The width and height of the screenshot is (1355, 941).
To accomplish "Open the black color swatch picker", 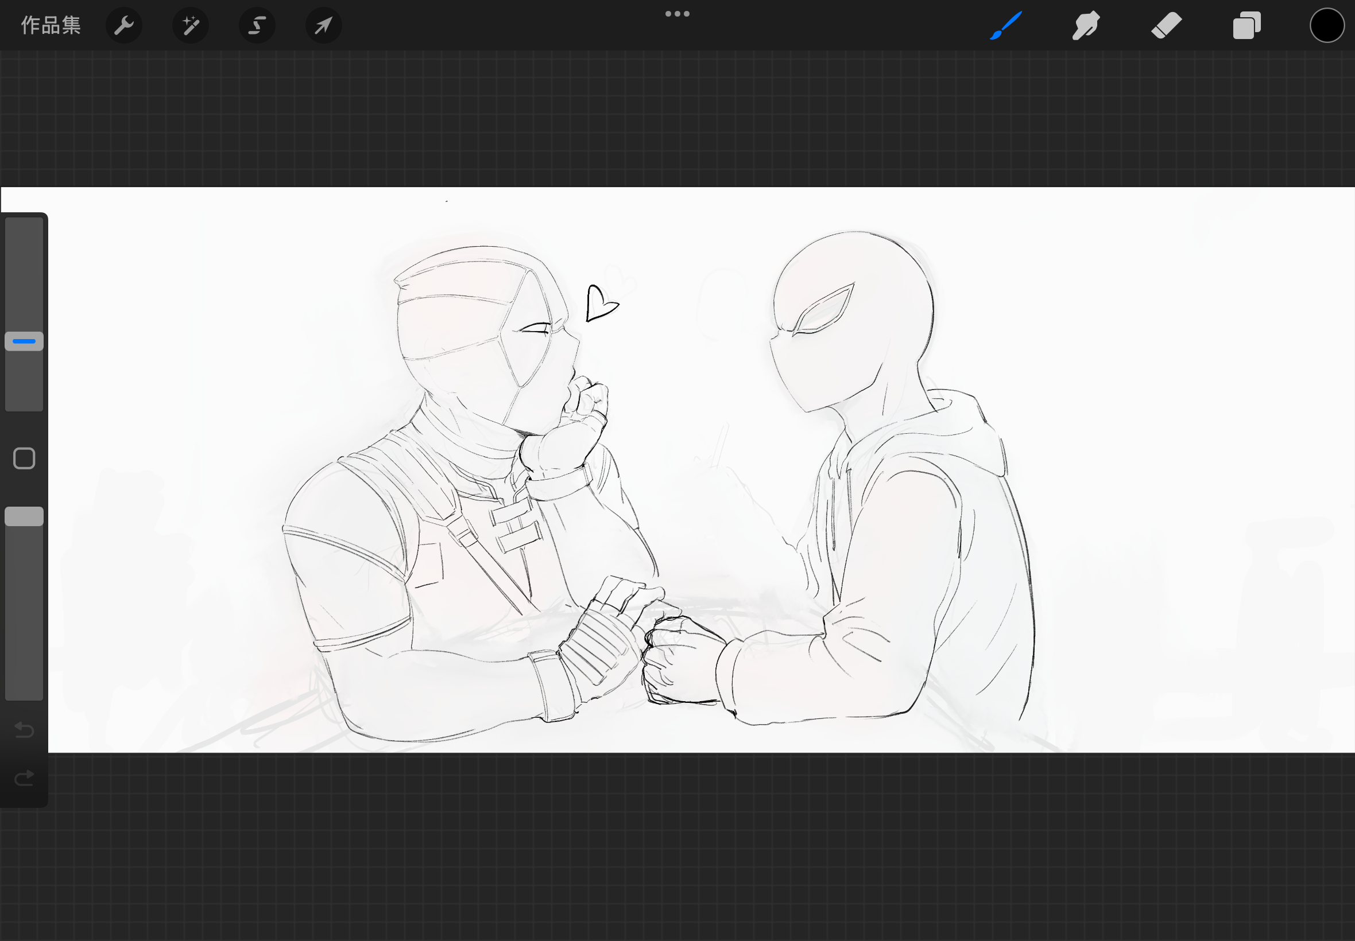I will click(1327, 25).
